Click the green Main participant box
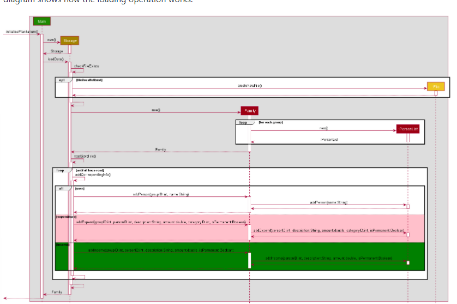 [41, 21]
